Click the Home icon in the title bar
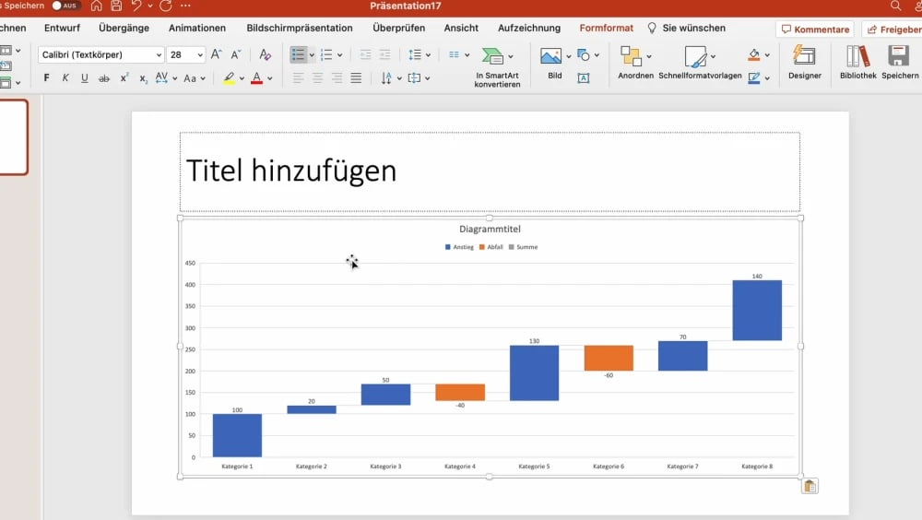This screenshot has width=922, height=520. 97,6
